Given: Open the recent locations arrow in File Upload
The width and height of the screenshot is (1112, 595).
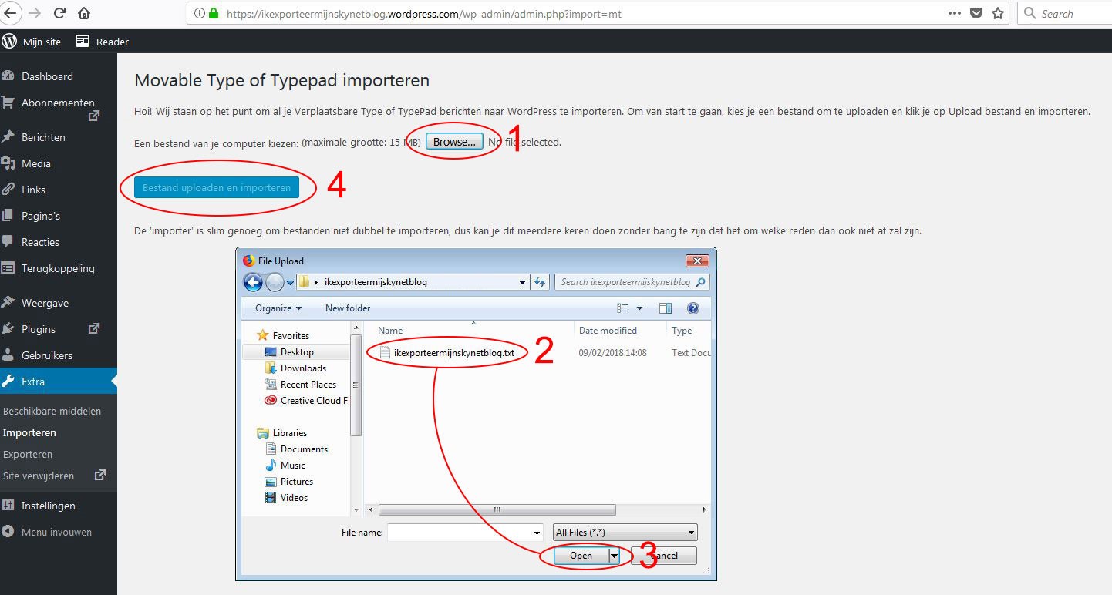Looking at the screenshot, I should pyautogui.click(x=291, y=283).
